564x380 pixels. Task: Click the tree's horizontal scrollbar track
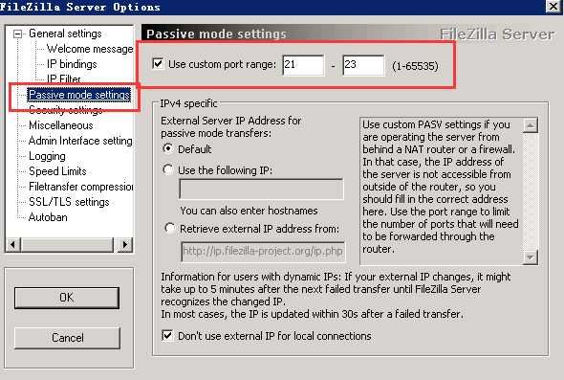tap(68, 245)
